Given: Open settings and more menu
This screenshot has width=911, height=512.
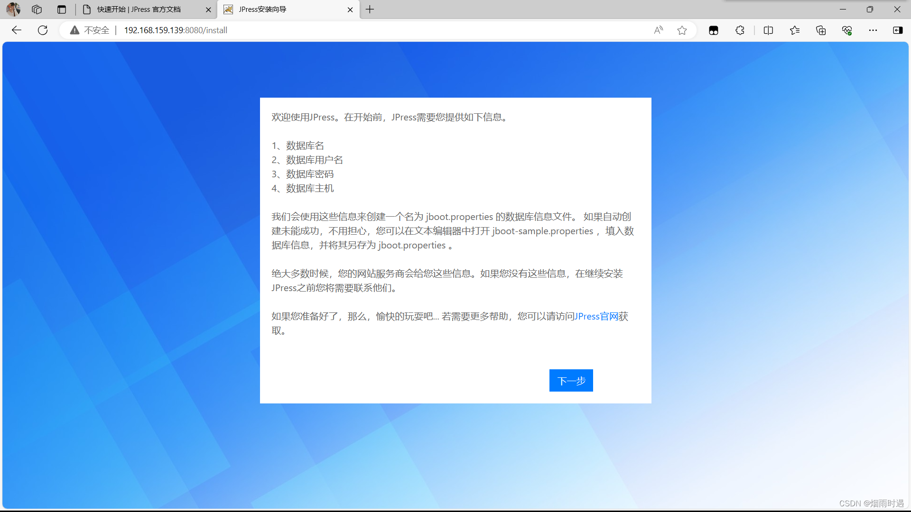Looking at the screenshot, I should [873, 30].
